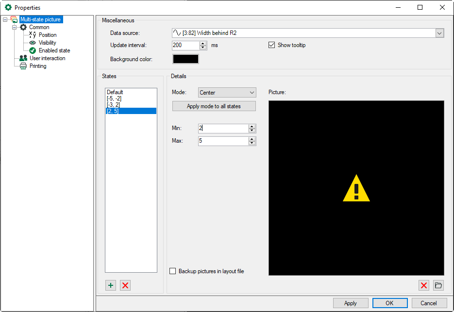
Task: Click the Apply button
Action: tap(351, 303)
